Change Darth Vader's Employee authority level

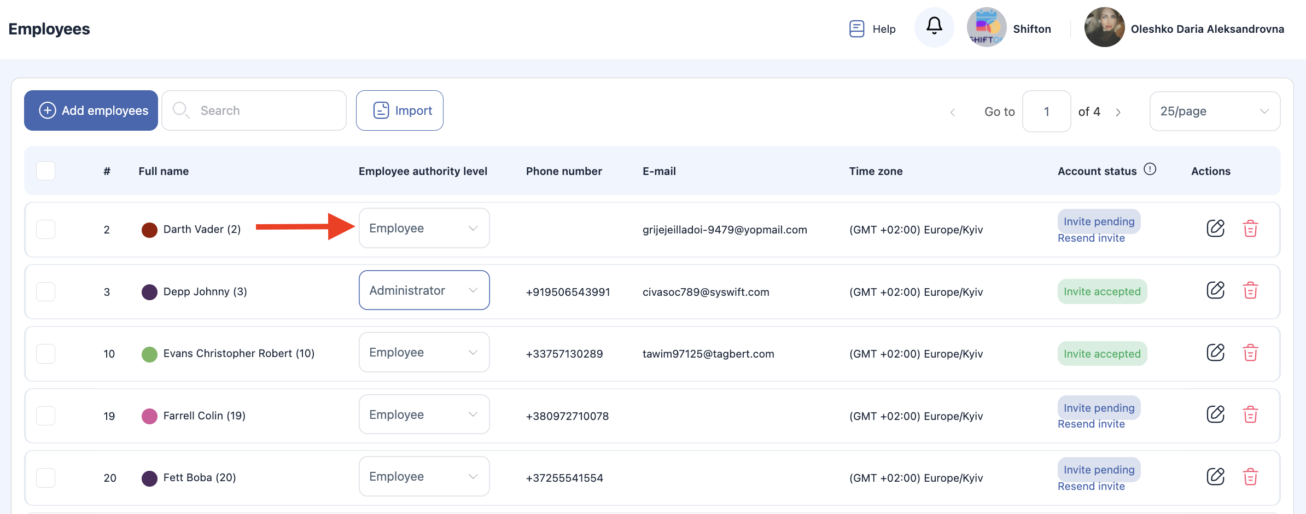point(424,229)
